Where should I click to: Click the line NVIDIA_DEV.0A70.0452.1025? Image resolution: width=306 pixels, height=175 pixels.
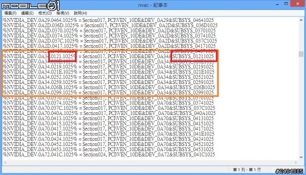pyautogui.click(x=109, y=144)
